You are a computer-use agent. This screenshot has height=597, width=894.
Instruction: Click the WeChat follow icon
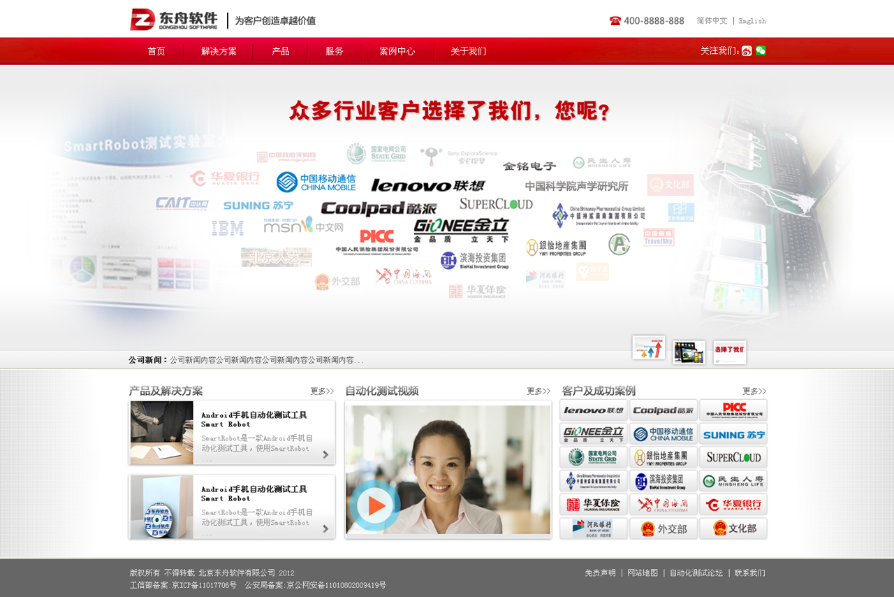point(761,51)
